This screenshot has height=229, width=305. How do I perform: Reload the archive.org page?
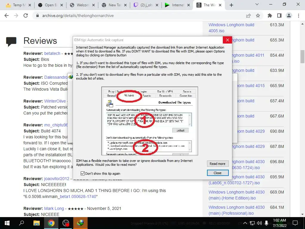click(x=26, y=16)
